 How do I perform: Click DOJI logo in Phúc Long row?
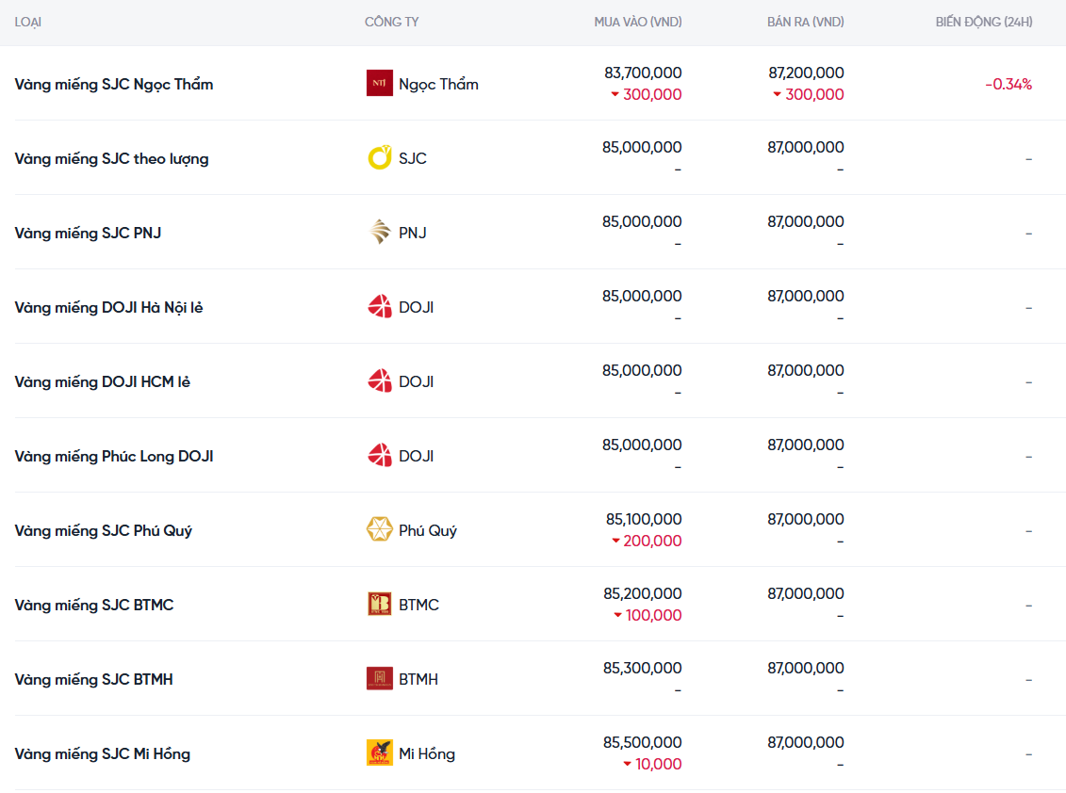pos(379,455)
